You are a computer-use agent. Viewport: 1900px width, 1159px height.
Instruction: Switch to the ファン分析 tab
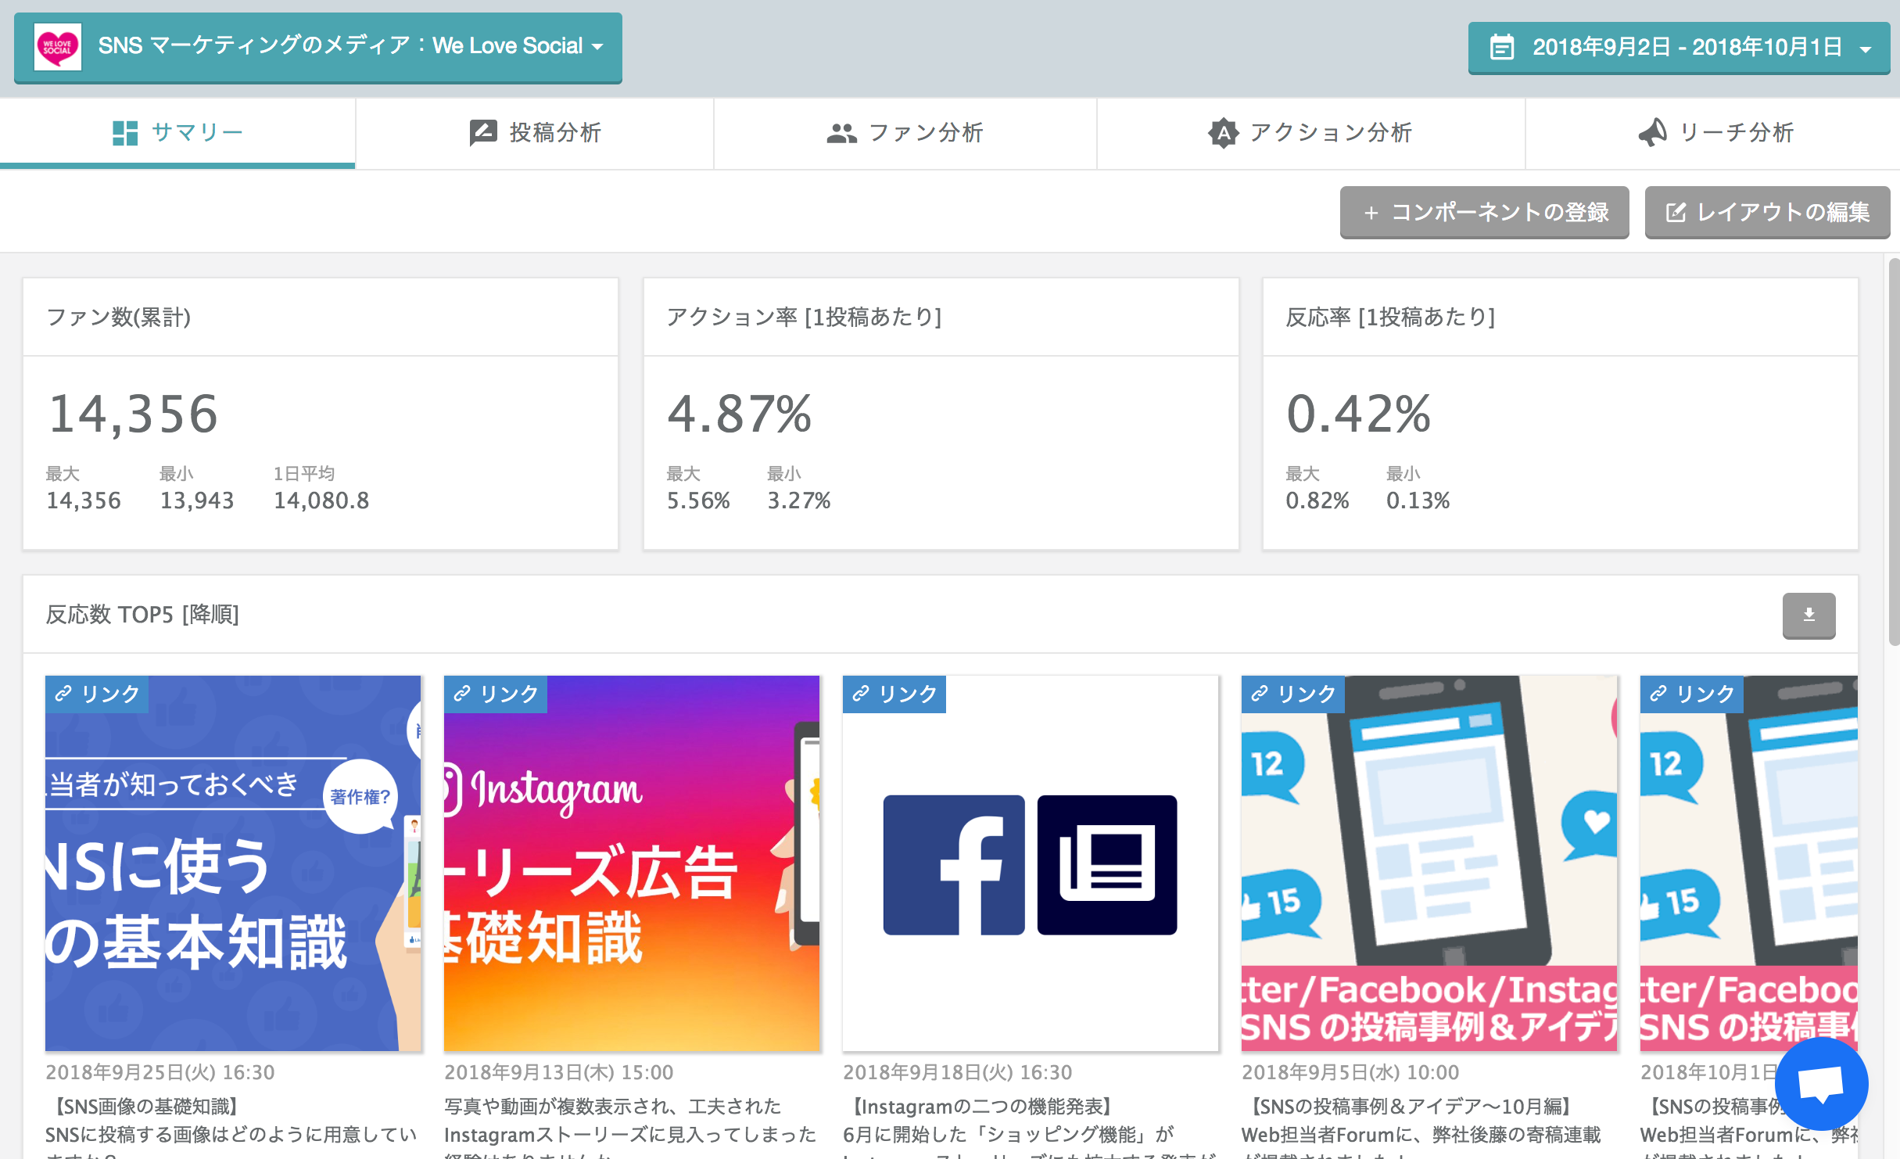(x=905, y=133)
